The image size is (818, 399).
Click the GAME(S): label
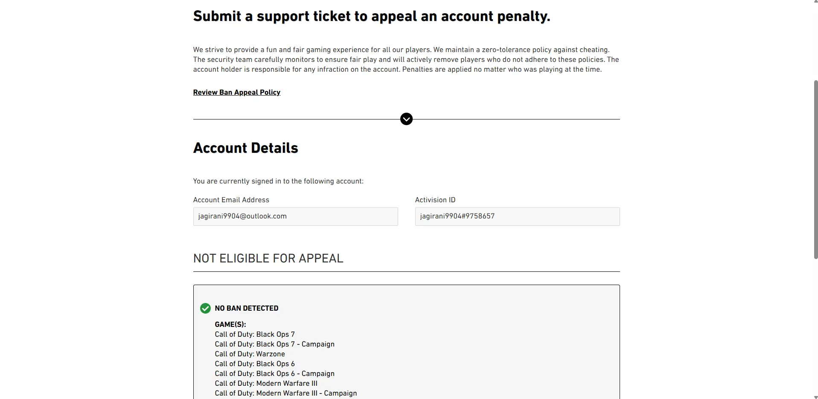pos(230,324)
